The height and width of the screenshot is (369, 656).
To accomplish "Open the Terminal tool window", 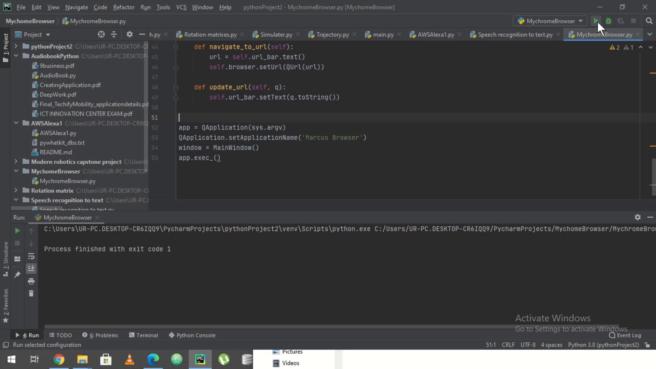I will (143, 335).
